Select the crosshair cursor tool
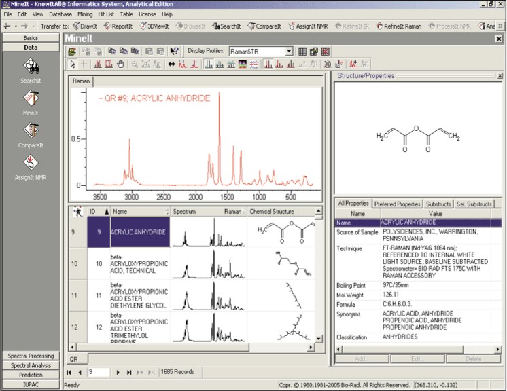Screen dimensions: 507x391 (x=84, y=64)
